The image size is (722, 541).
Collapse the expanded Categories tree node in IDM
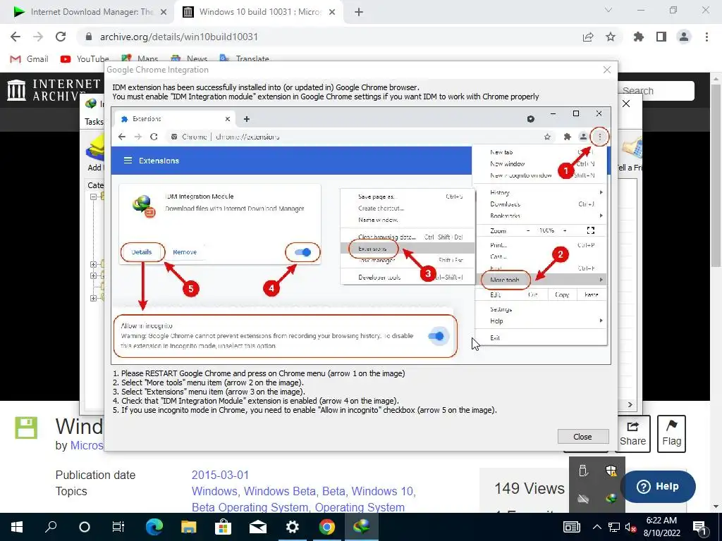(93, 197)
